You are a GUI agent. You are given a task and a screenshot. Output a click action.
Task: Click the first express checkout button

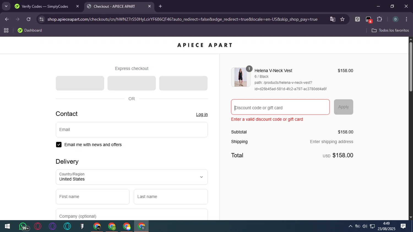tap(80, 83)
